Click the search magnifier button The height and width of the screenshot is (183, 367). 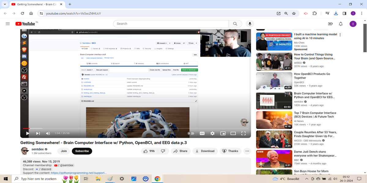point(235,24)
